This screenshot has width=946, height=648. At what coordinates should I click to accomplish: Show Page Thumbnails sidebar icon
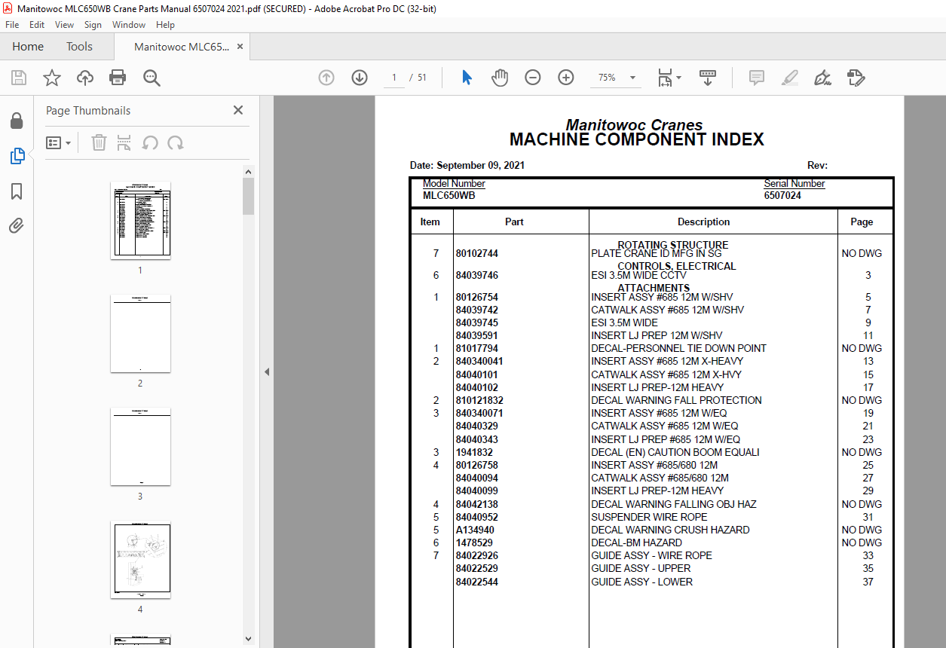tap(17, 156)
